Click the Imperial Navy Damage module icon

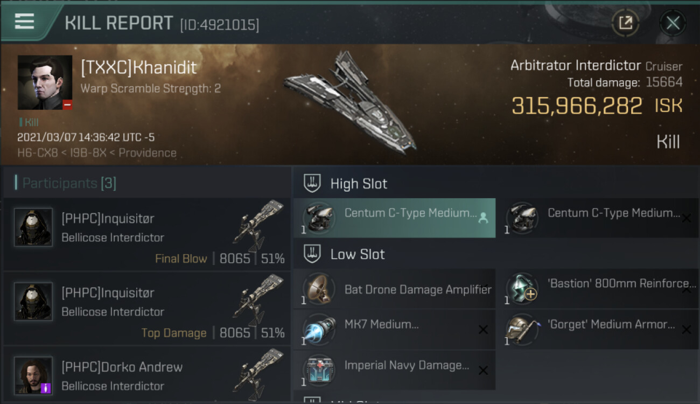[318, 371]
